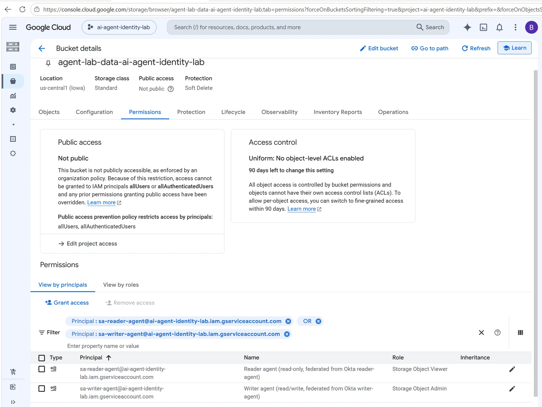Click the browser back arrow

8,9
